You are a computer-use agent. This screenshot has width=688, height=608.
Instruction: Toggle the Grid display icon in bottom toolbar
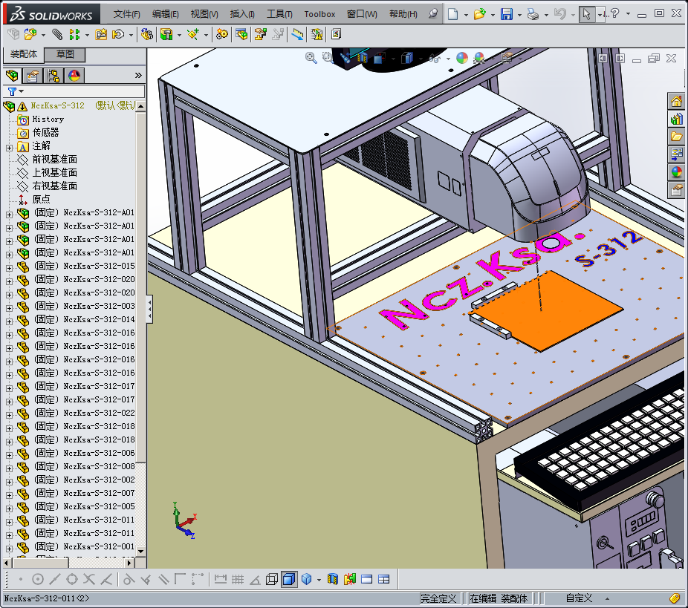click(237, 579)
